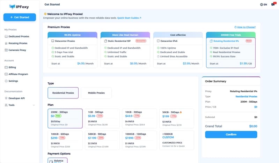The width and height of the screenshot is (279, 163).
Task: Click the Static Residential ISP icon
Action: point(105,41)
